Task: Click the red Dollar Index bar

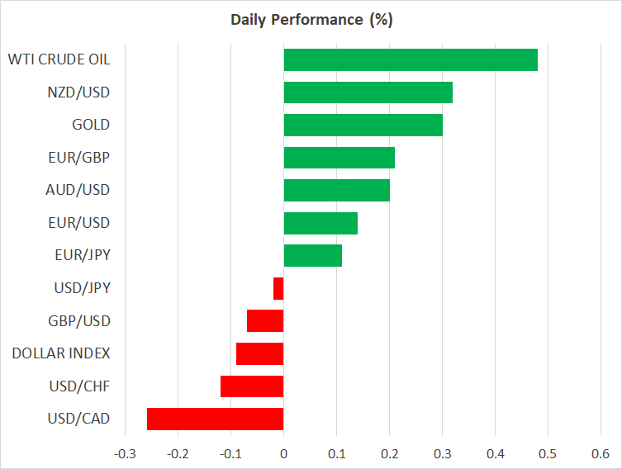Action: (x=259, y=353)
